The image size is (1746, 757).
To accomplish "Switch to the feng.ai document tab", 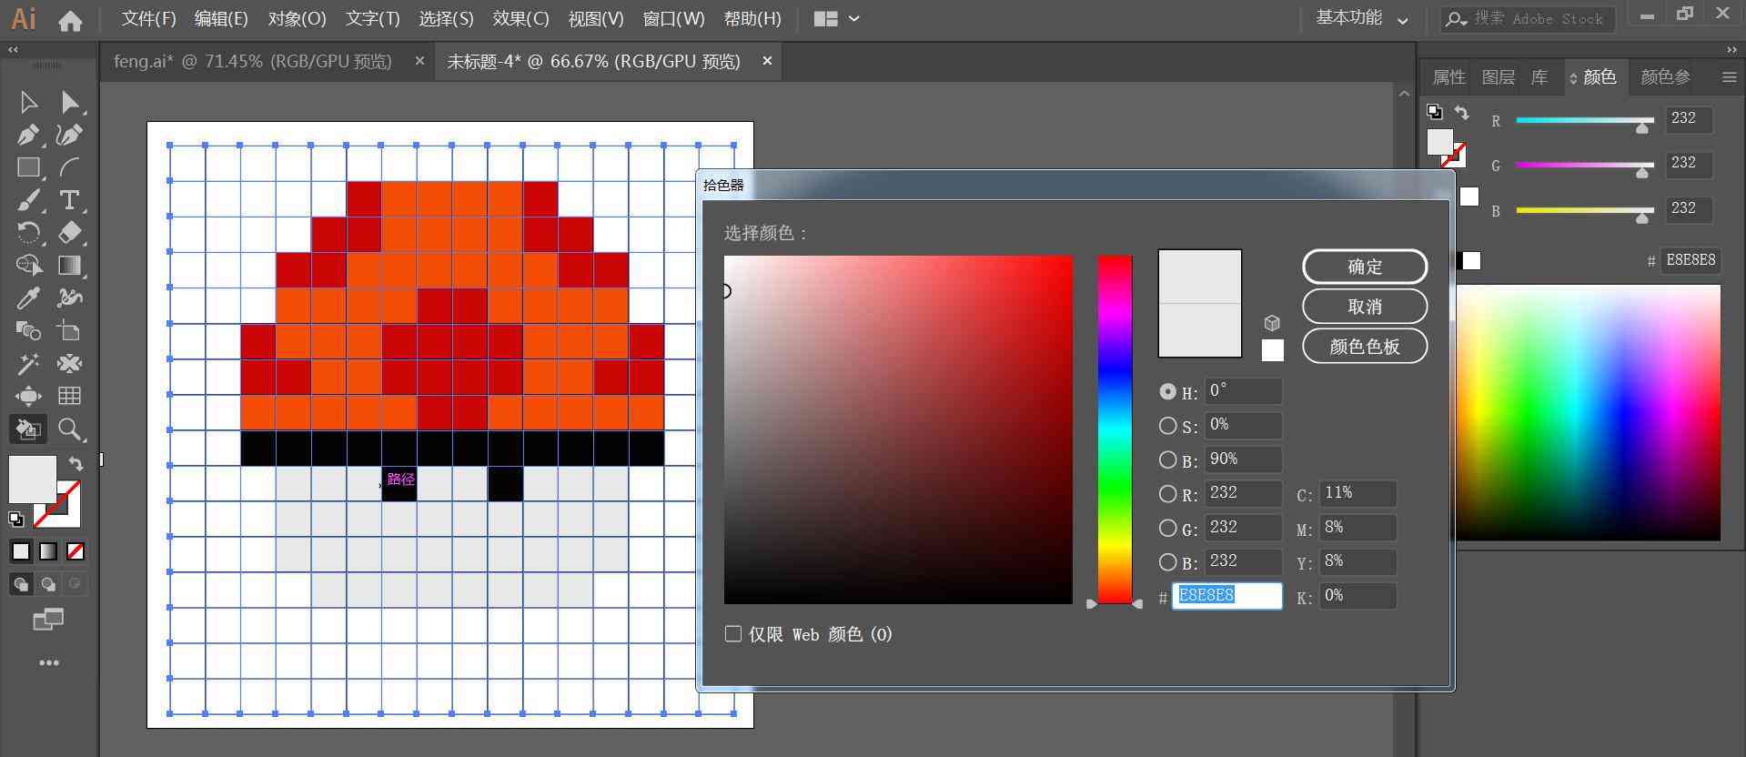I will (253, 61).
